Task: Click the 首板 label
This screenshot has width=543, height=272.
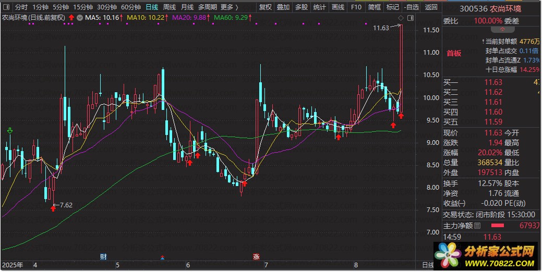Action: [454, 53]
